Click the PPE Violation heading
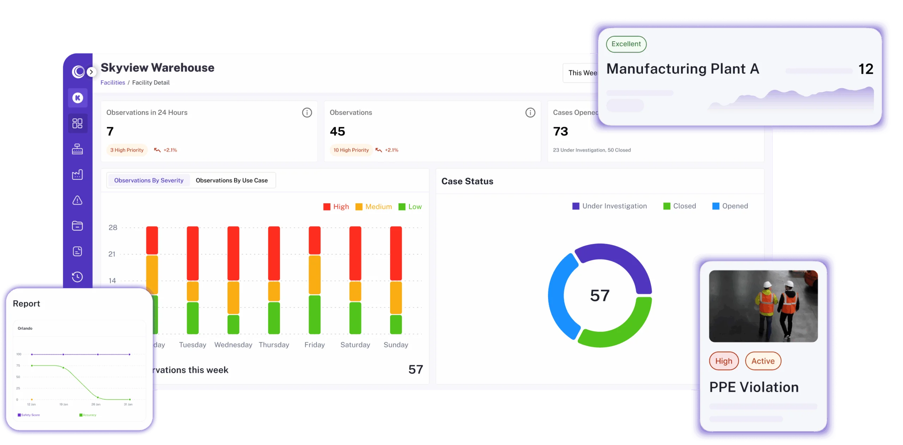The width and height of the screenshot is (903, 445). (x=754, y=387)
